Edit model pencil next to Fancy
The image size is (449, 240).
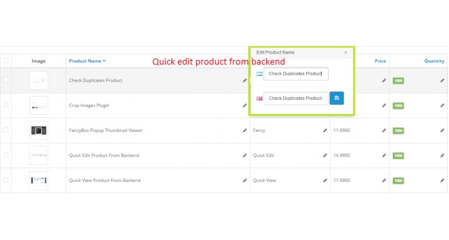point(324,131)
